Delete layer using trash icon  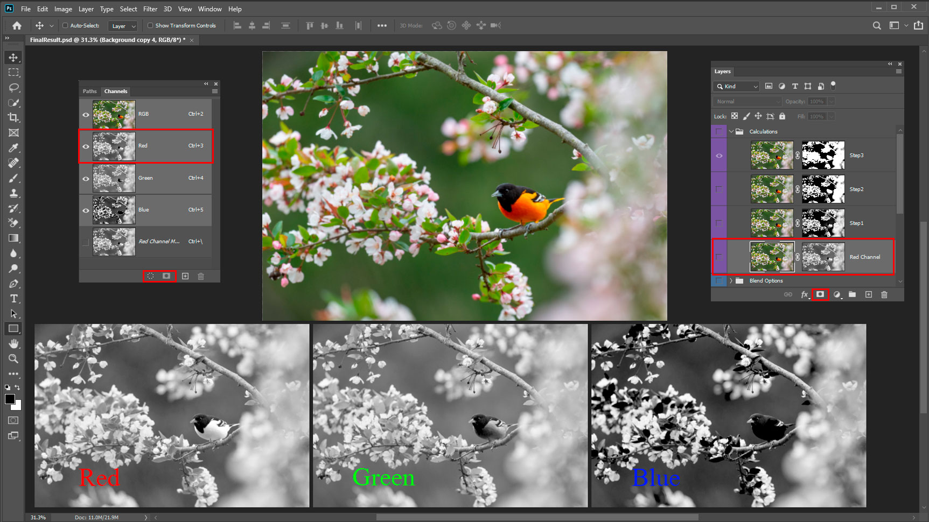click(x=884, y=294)
